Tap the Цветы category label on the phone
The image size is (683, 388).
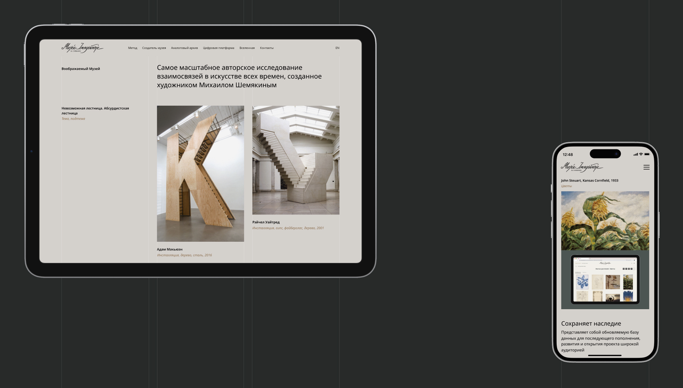(567, 186)
